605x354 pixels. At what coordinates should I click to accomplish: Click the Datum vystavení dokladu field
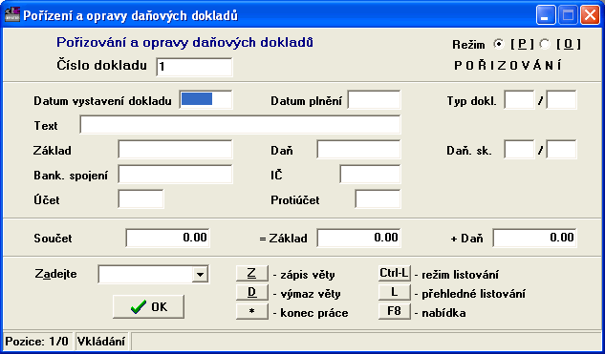point(206,100)
